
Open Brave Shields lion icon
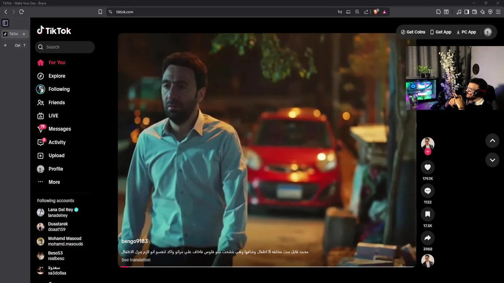[376, 12]
